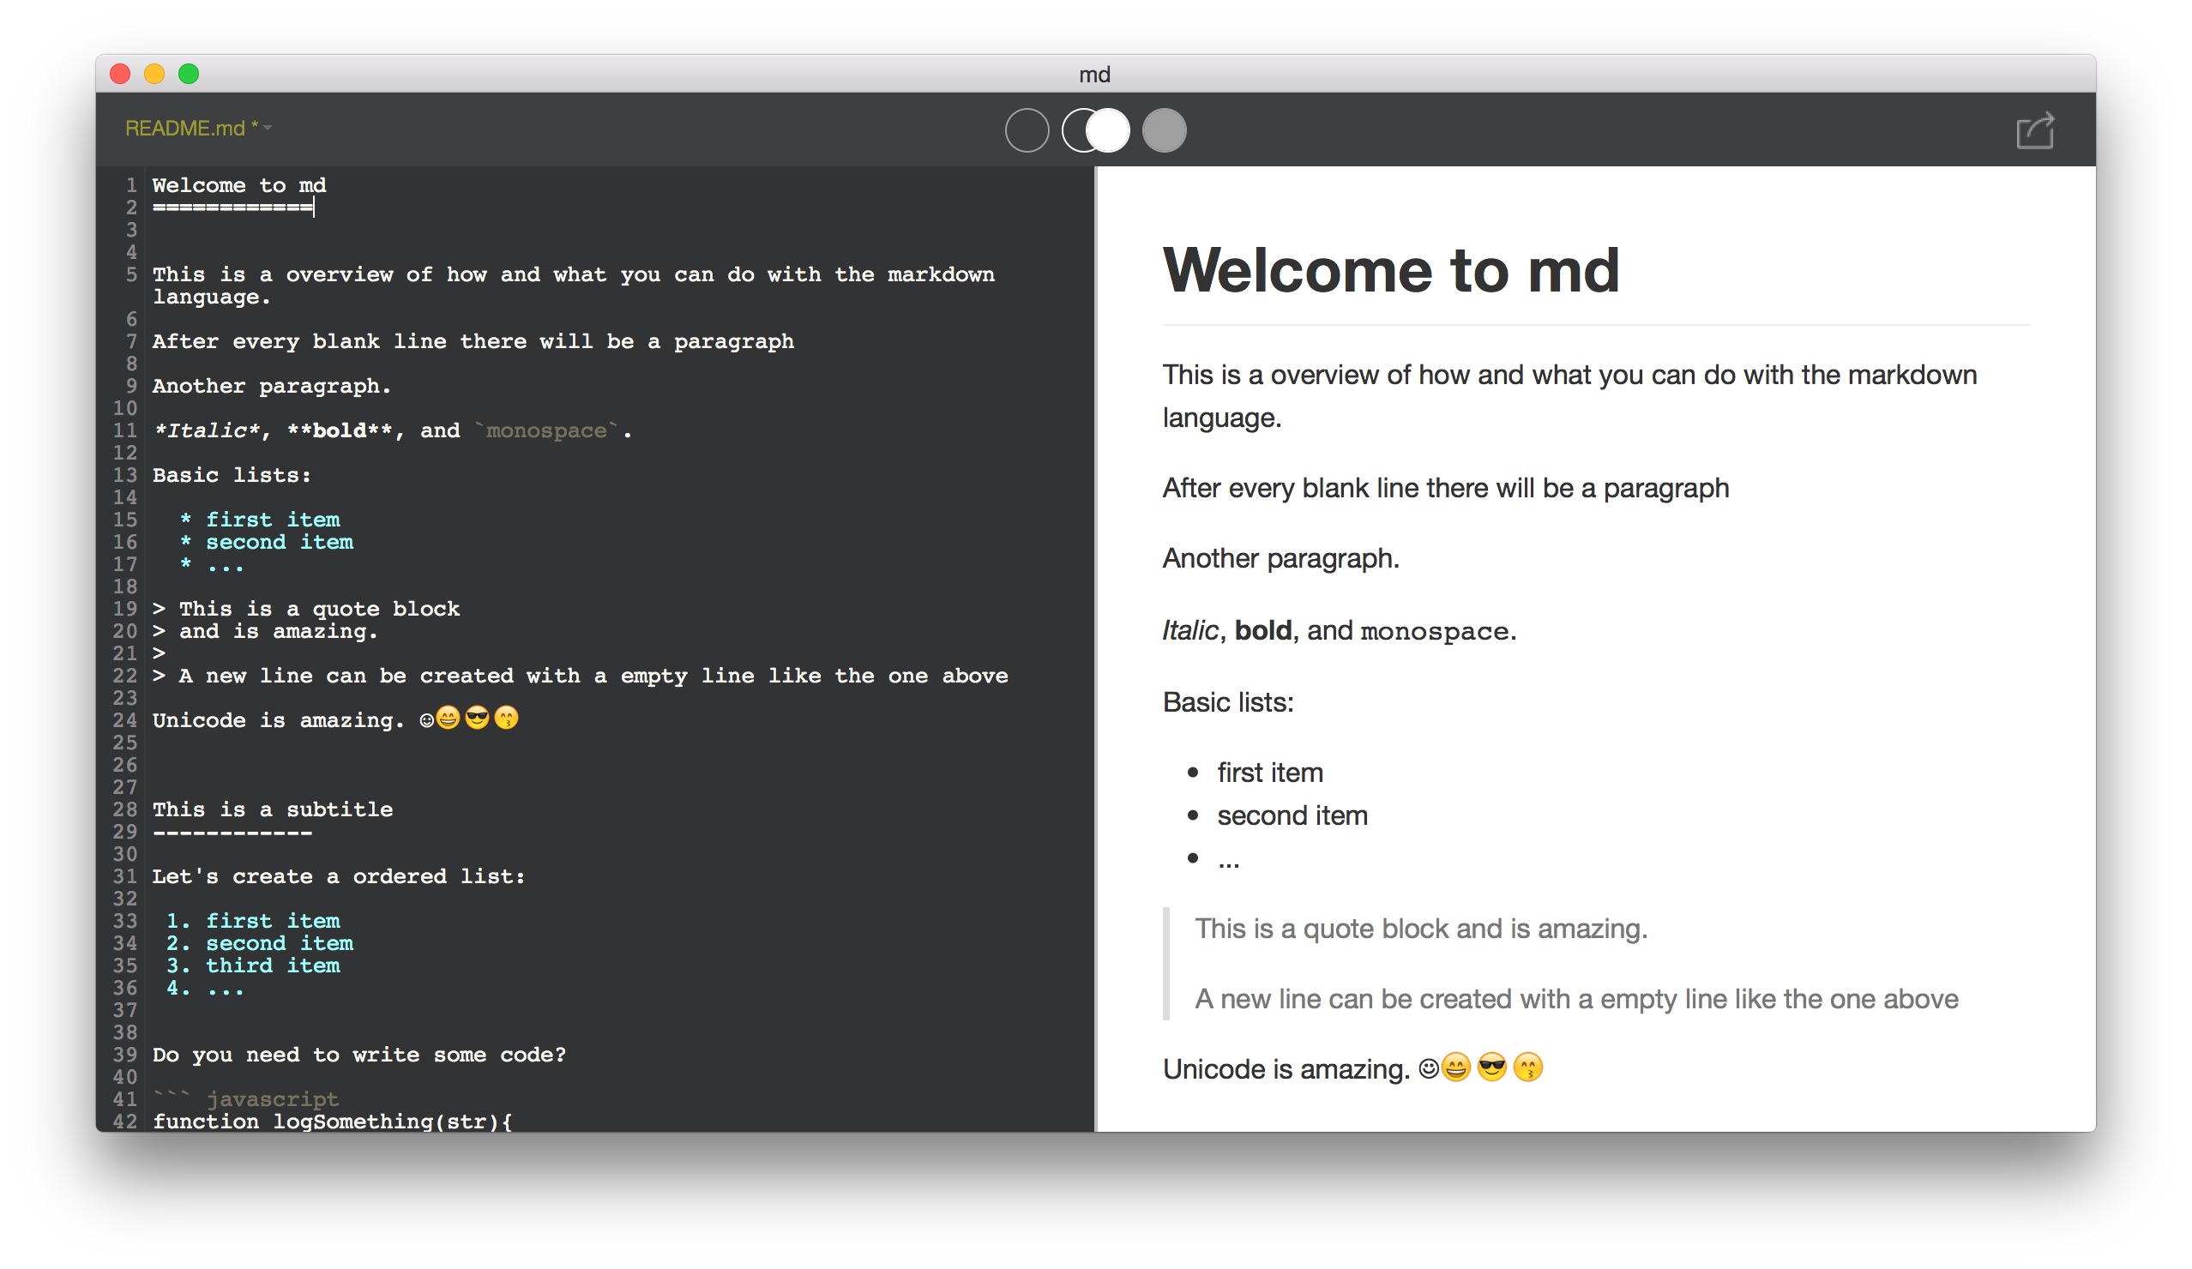Open the README.md file name menu
The height and width of the screenshot is (1269, 2192).
point(186,129)
